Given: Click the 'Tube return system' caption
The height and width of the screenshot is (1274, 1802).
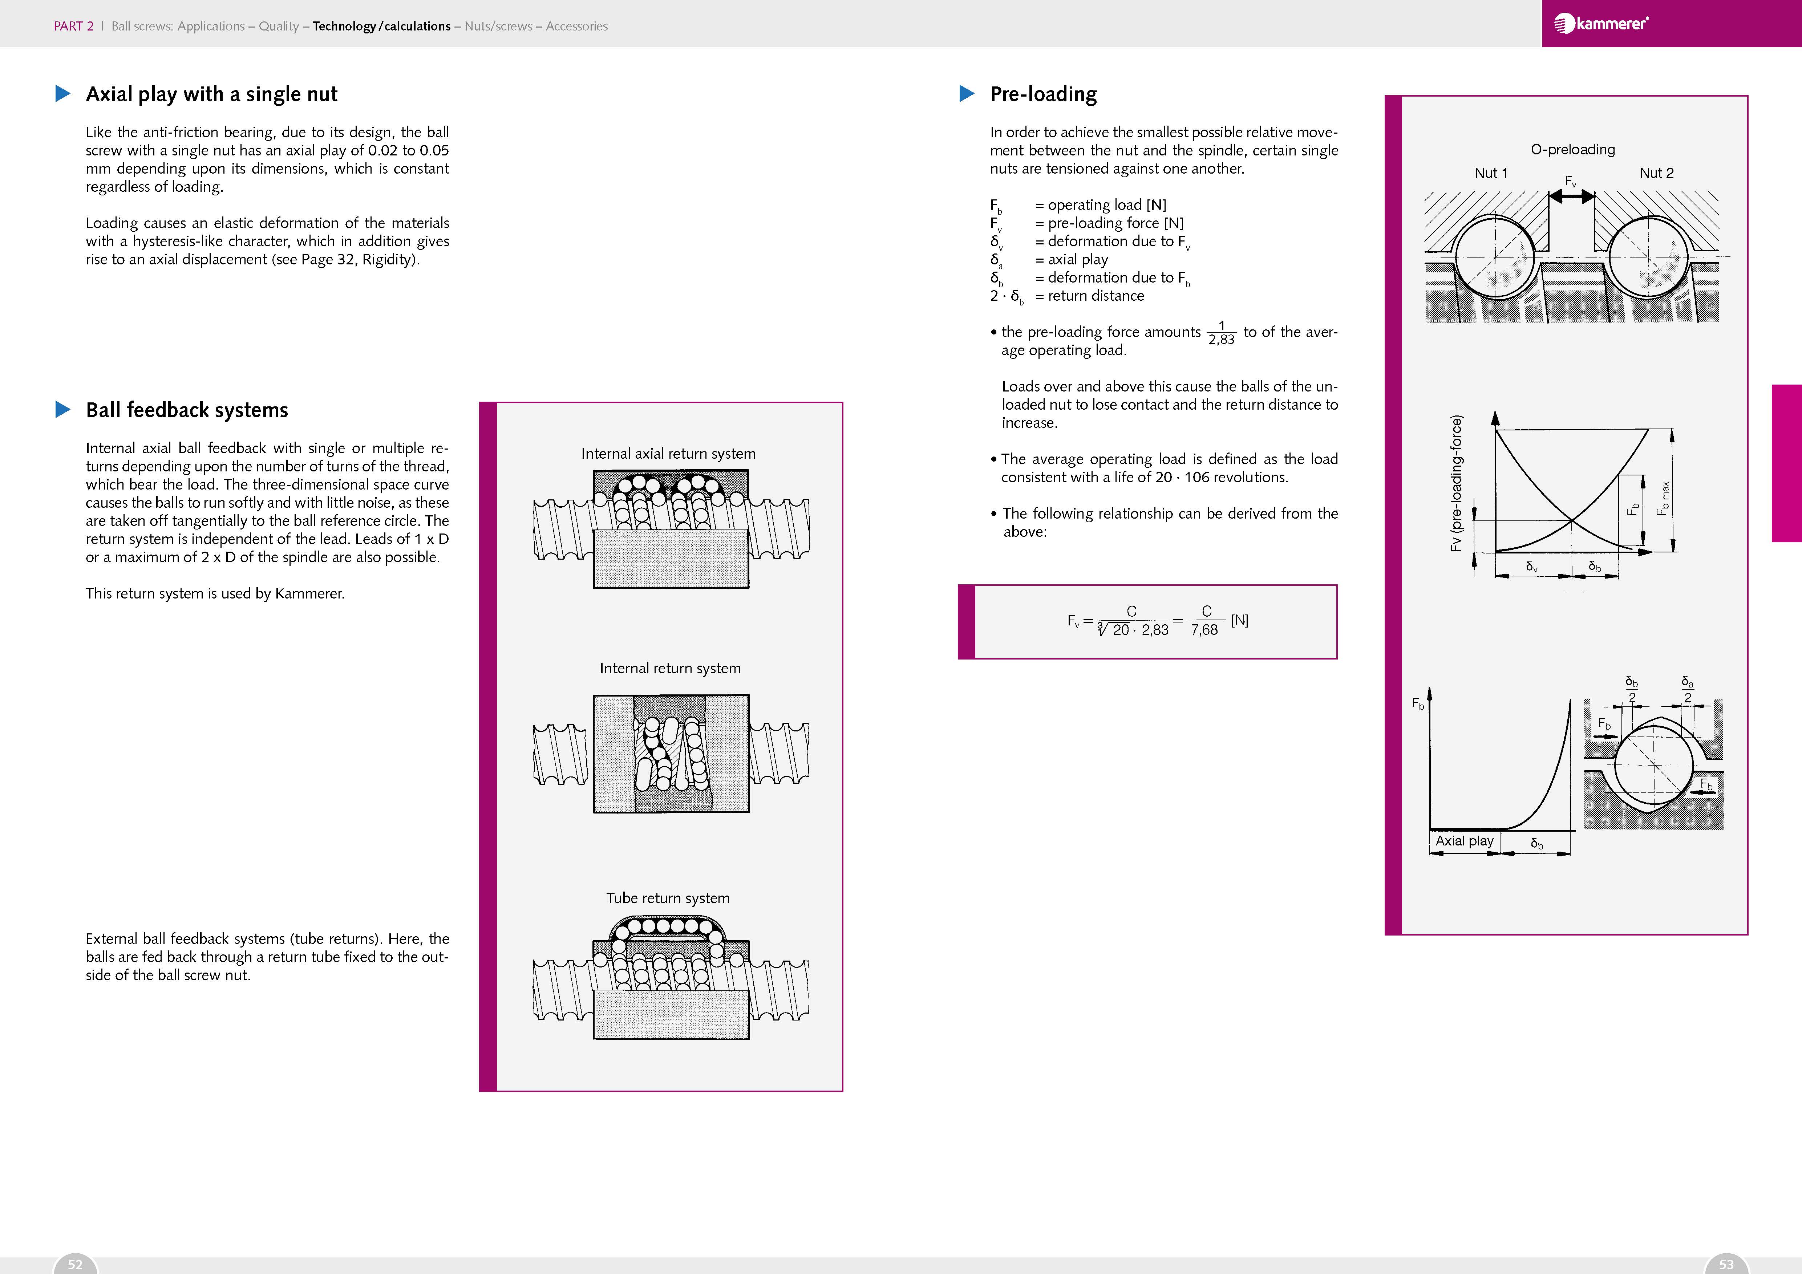Looking at the screenshot, I should pyautogui.click(x=668, y=898).
